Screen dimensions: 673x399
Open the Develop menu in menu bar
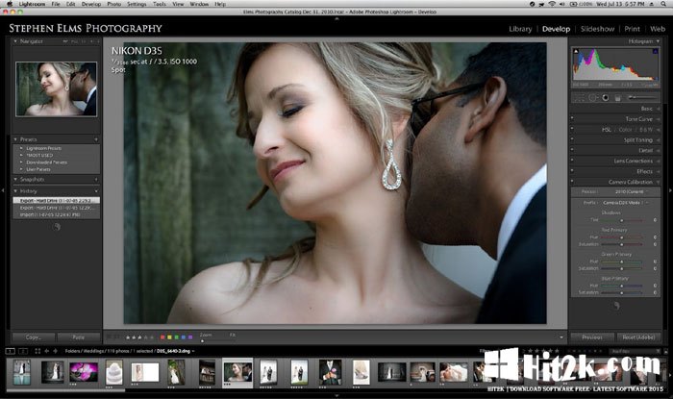(x=91, y=4)
